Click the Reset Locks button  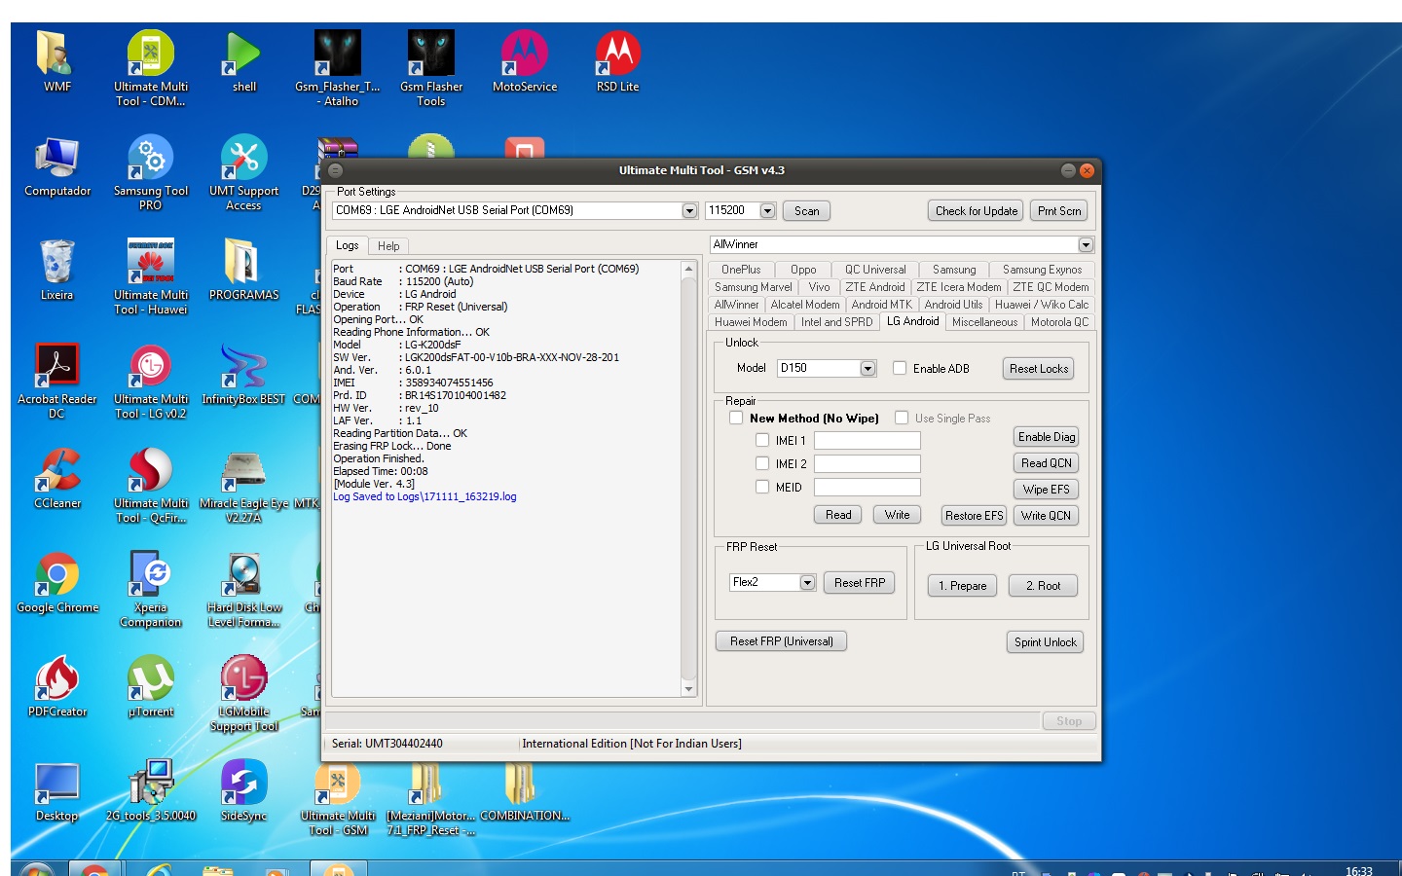1039,368
